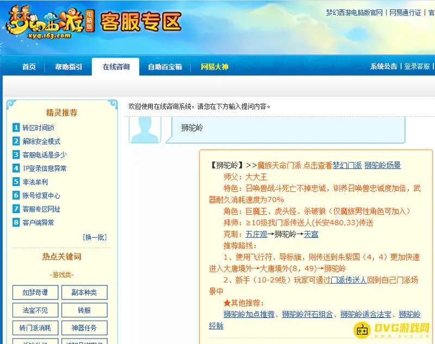Open 狮驼岭适合法宝 link
This screenshot has height=344, width=435.
(x=366, y=314)
